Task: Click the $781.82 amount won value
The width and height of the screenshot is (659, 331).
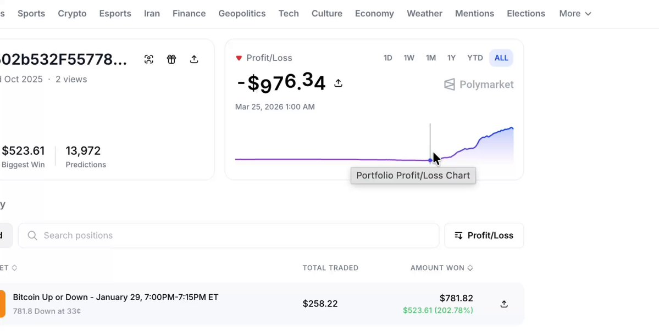Action: pos(456,298)
